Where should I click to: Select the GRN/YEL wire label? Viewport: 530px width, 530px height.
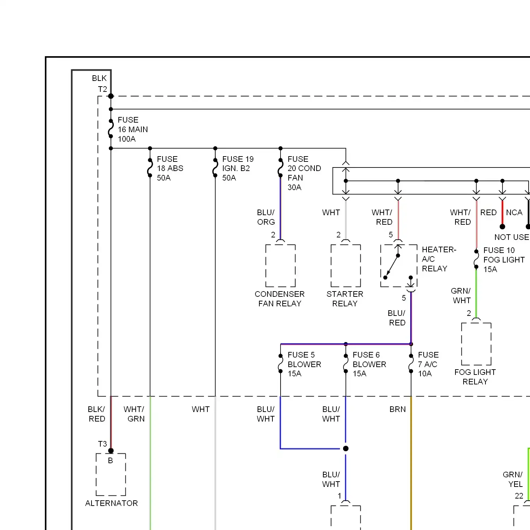click(513, 479)
